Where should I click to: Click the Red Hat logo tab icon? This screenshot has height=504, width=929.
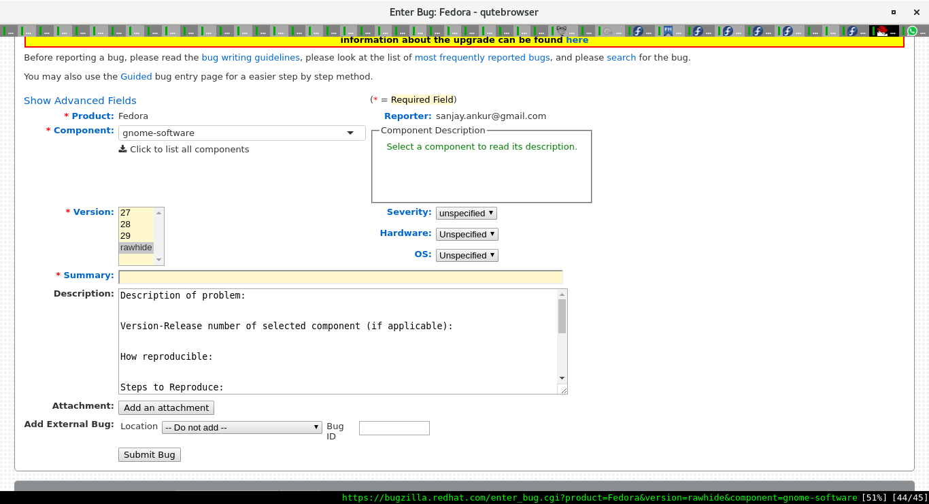[x=883, y=30]
